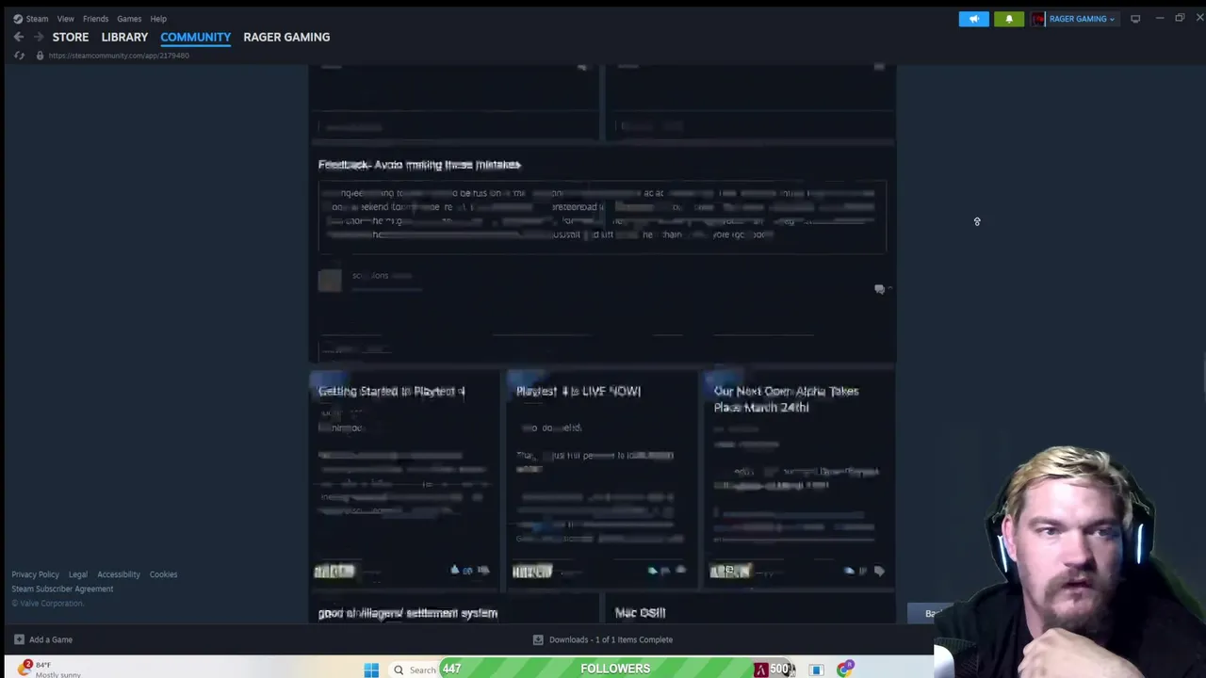The image size is (1206, 678).
Task: Open Downloads status '1 of 1 Items Complete'
Action: tap(611, 639)
